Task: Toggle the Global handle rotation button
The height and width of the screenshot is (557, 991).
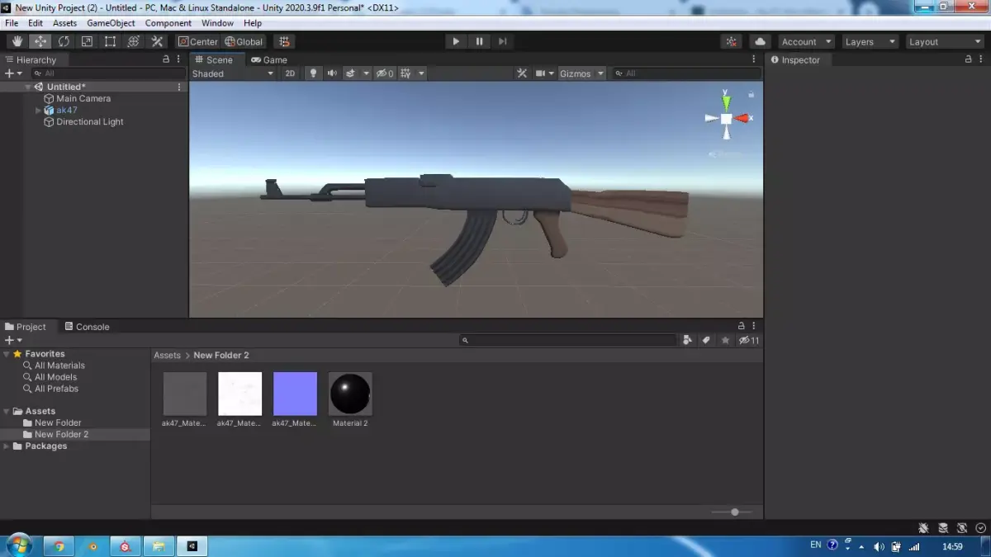Action: (244, 41)
